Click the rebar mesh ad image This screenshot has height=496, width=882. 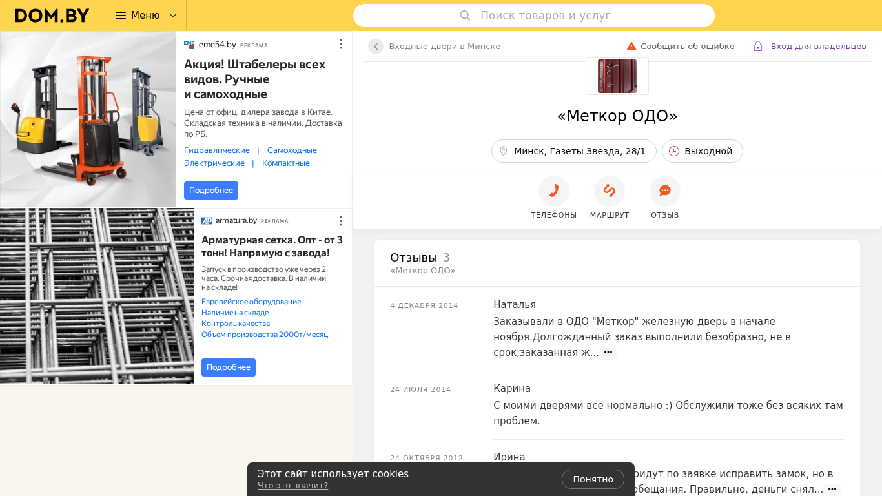[97, 296]
